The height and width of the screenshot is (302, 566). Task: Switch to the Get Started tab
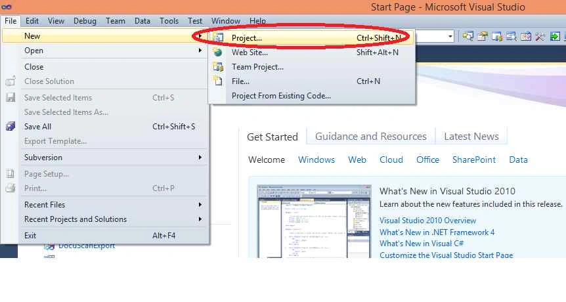pyautogui.click(x=272, y=137)
